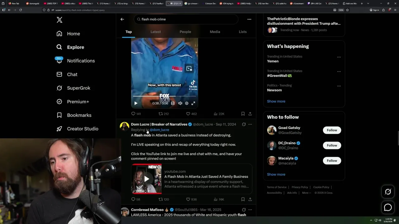This screenshot has width=399, height=224.
Task: Like the post with 936 likes
Action: pyautogui.click(x=191, y=199)
